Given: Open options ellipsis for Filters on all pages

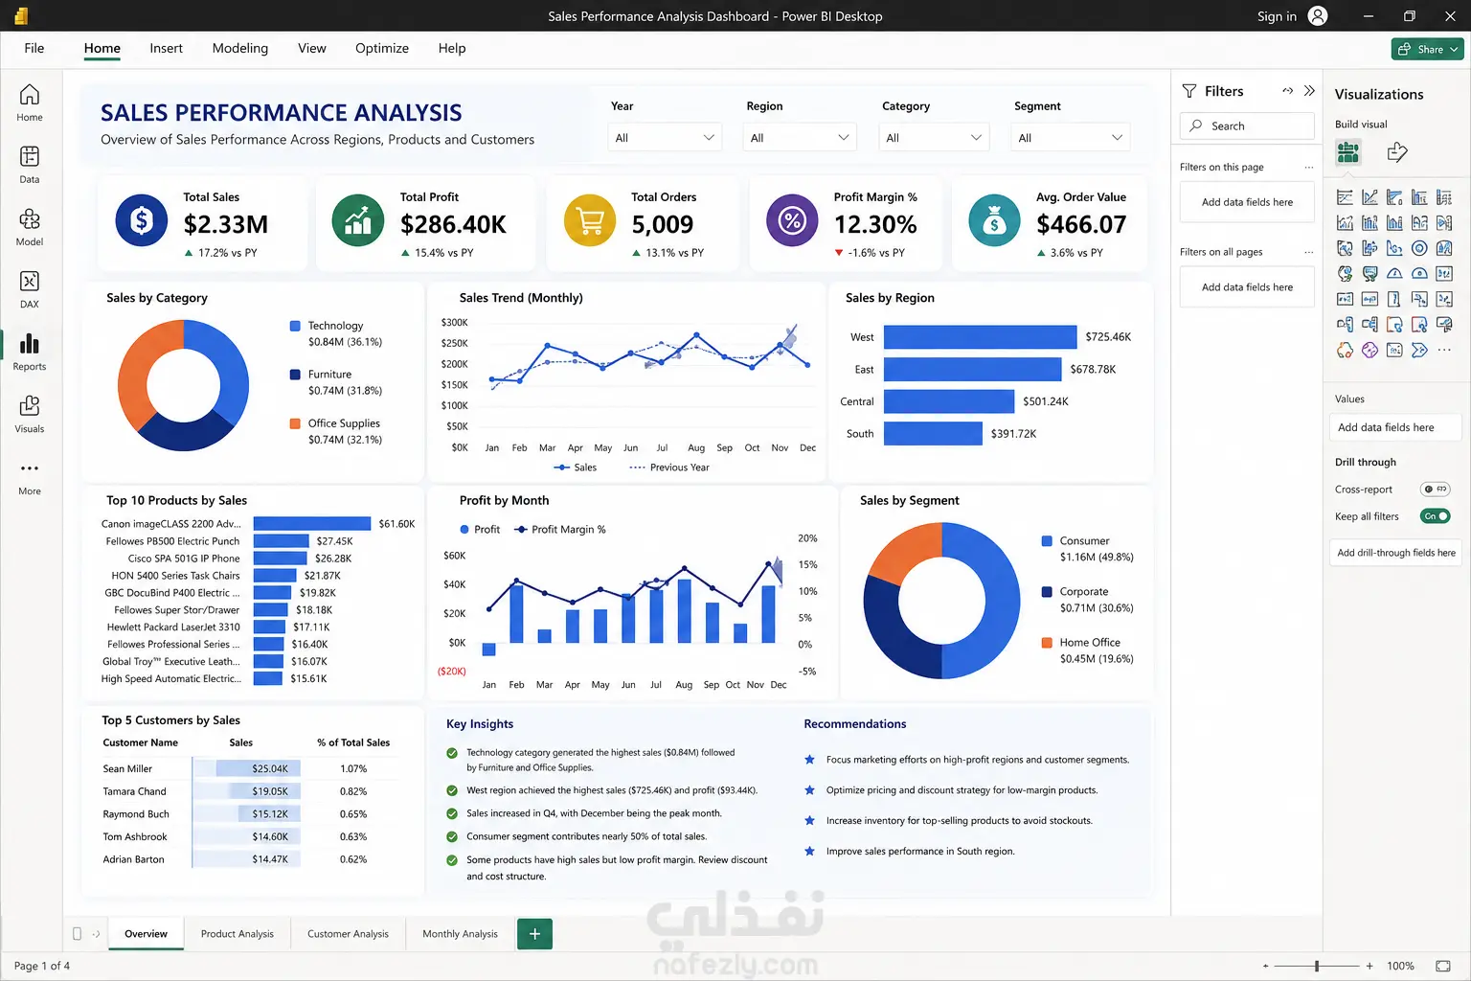Looking at the screenshot, I should tap(1308, 252).
